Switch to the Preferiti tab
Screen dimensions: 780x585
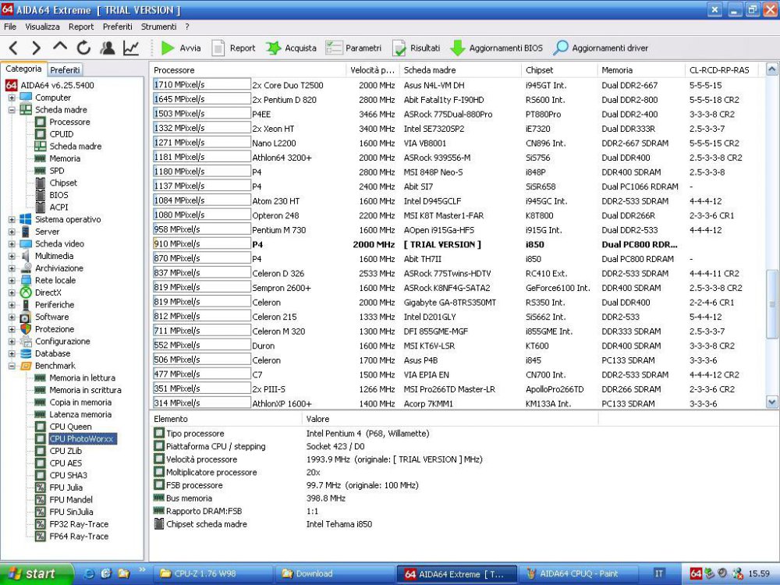point(66,69)
